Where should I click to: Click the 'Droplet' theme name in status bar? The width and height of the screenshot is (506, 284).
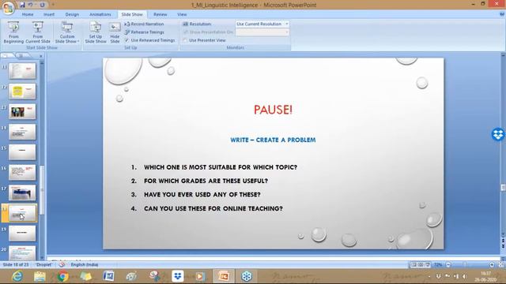click(x=43, y=265)
